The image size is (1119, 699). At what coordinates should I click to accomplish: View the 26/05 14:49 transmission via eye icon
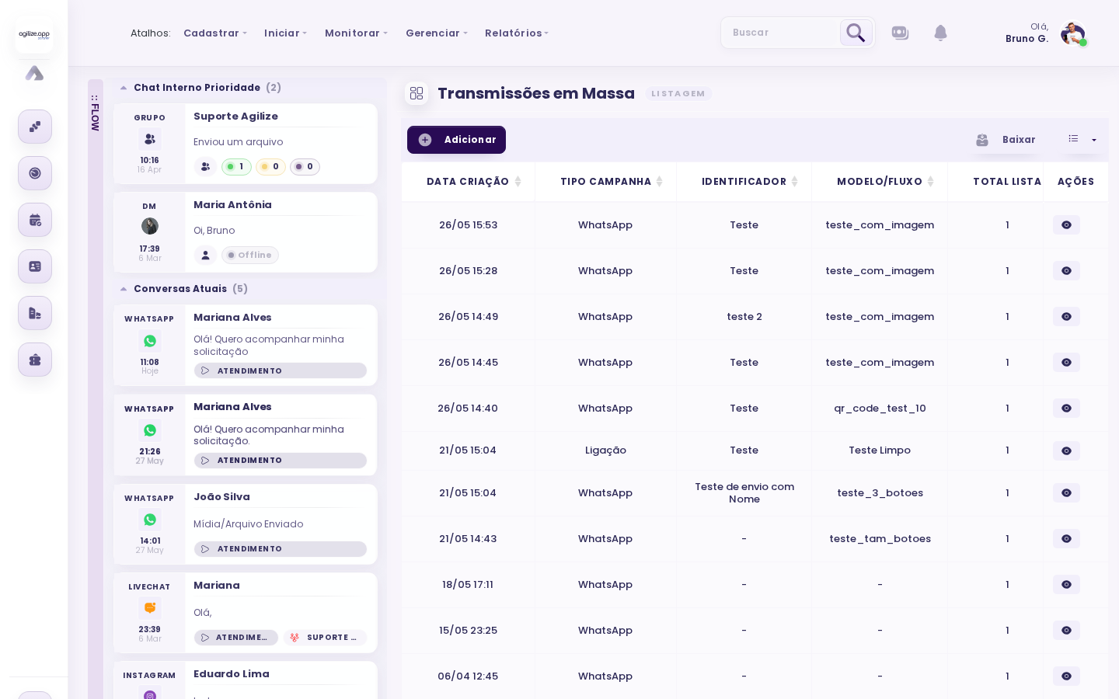click(1066, 317)
